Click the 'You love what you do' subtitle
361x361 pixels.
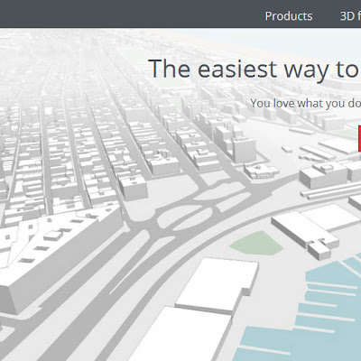point(306,103)
